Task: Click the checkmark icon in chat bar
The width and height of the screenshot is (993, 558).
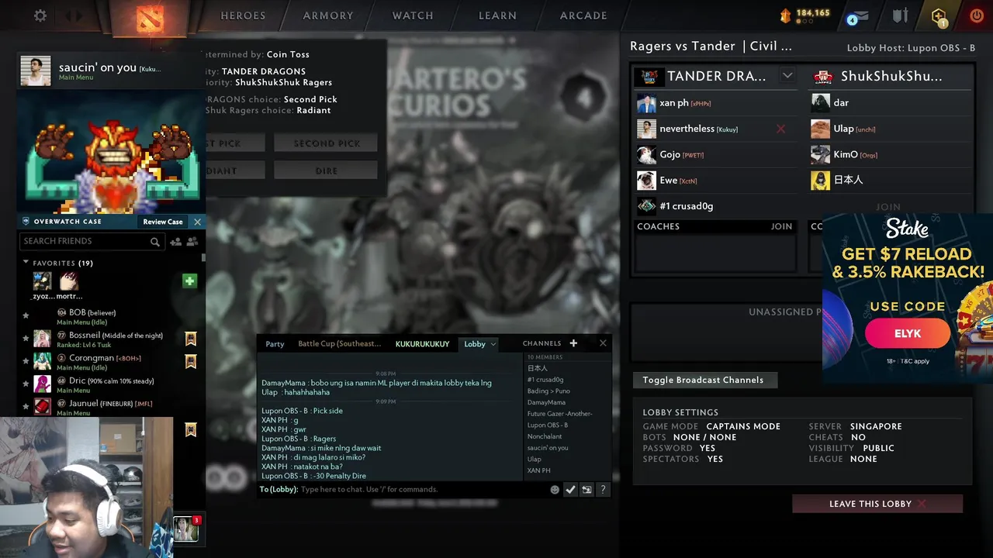Action: [570, 490]
